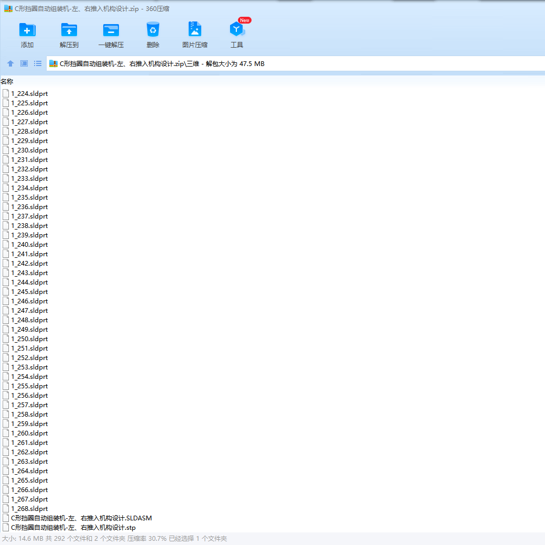
Task: Select file 1_246.sldprt
Action: (x=29, y=301)
